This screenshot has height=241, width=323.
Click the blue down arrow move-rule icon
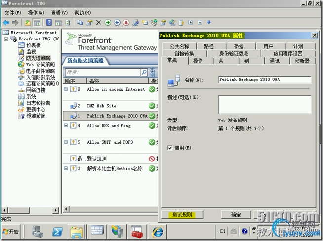click(x=209, y=22)
